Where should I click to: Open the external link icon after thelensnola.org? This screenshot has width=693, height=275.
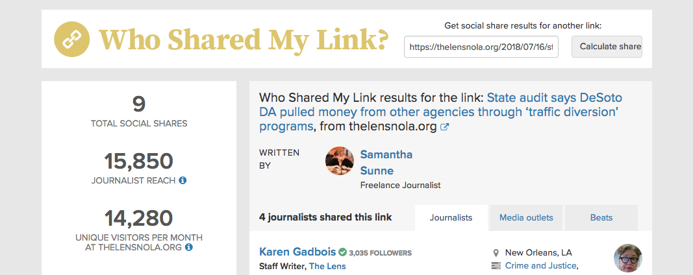tap(445, 127)
